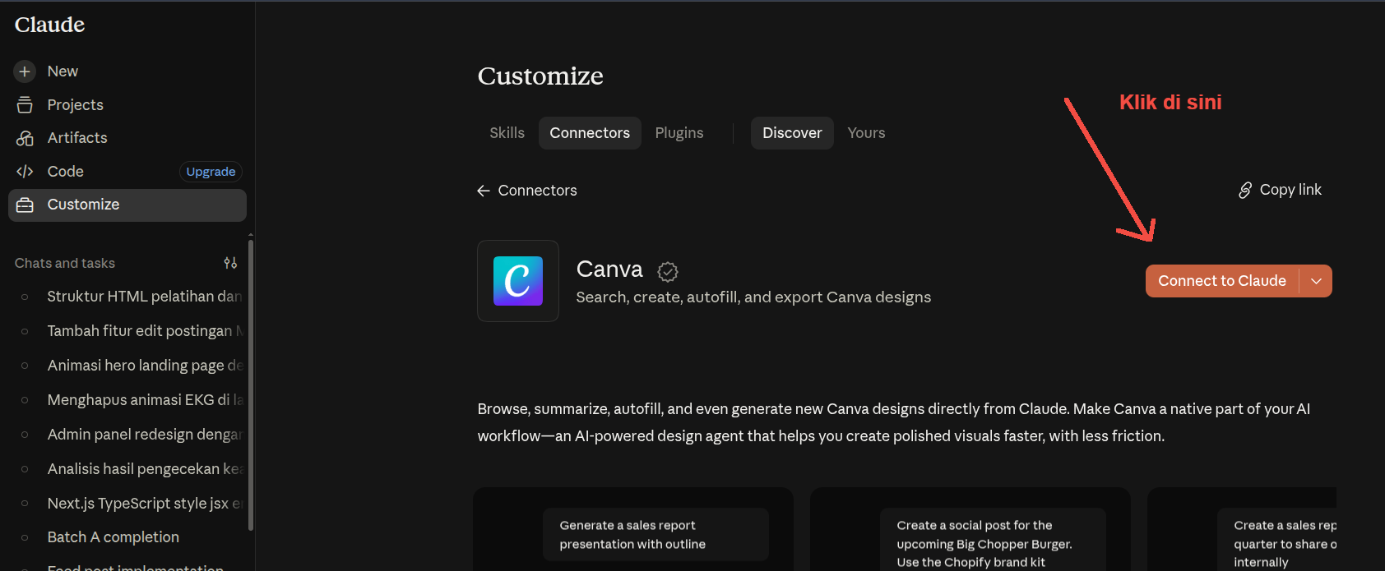Open chat 'Batch A completion'
The width and height of the screenshot is (1385, 571).
point(127,537)
